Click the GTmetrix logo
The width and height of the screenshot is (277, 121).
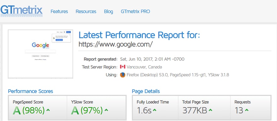(21, 11)
